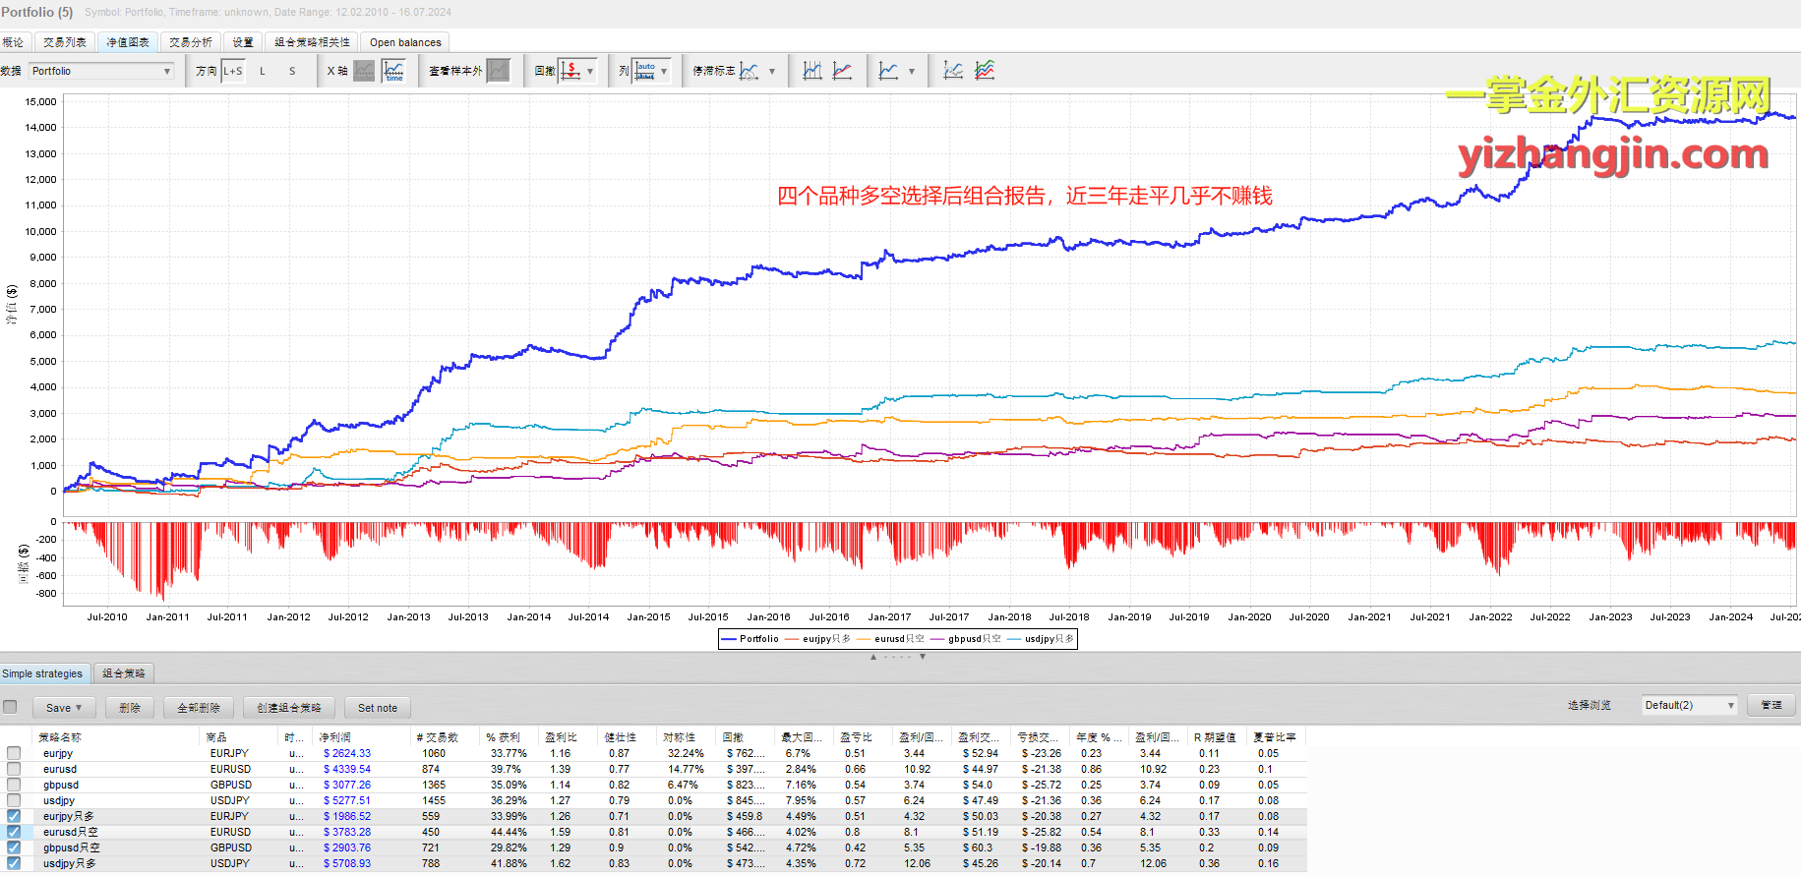Expand the line chart style dropdown arrow
The height and width of the screenshot is (876, 1801).
tap(912, 71)
